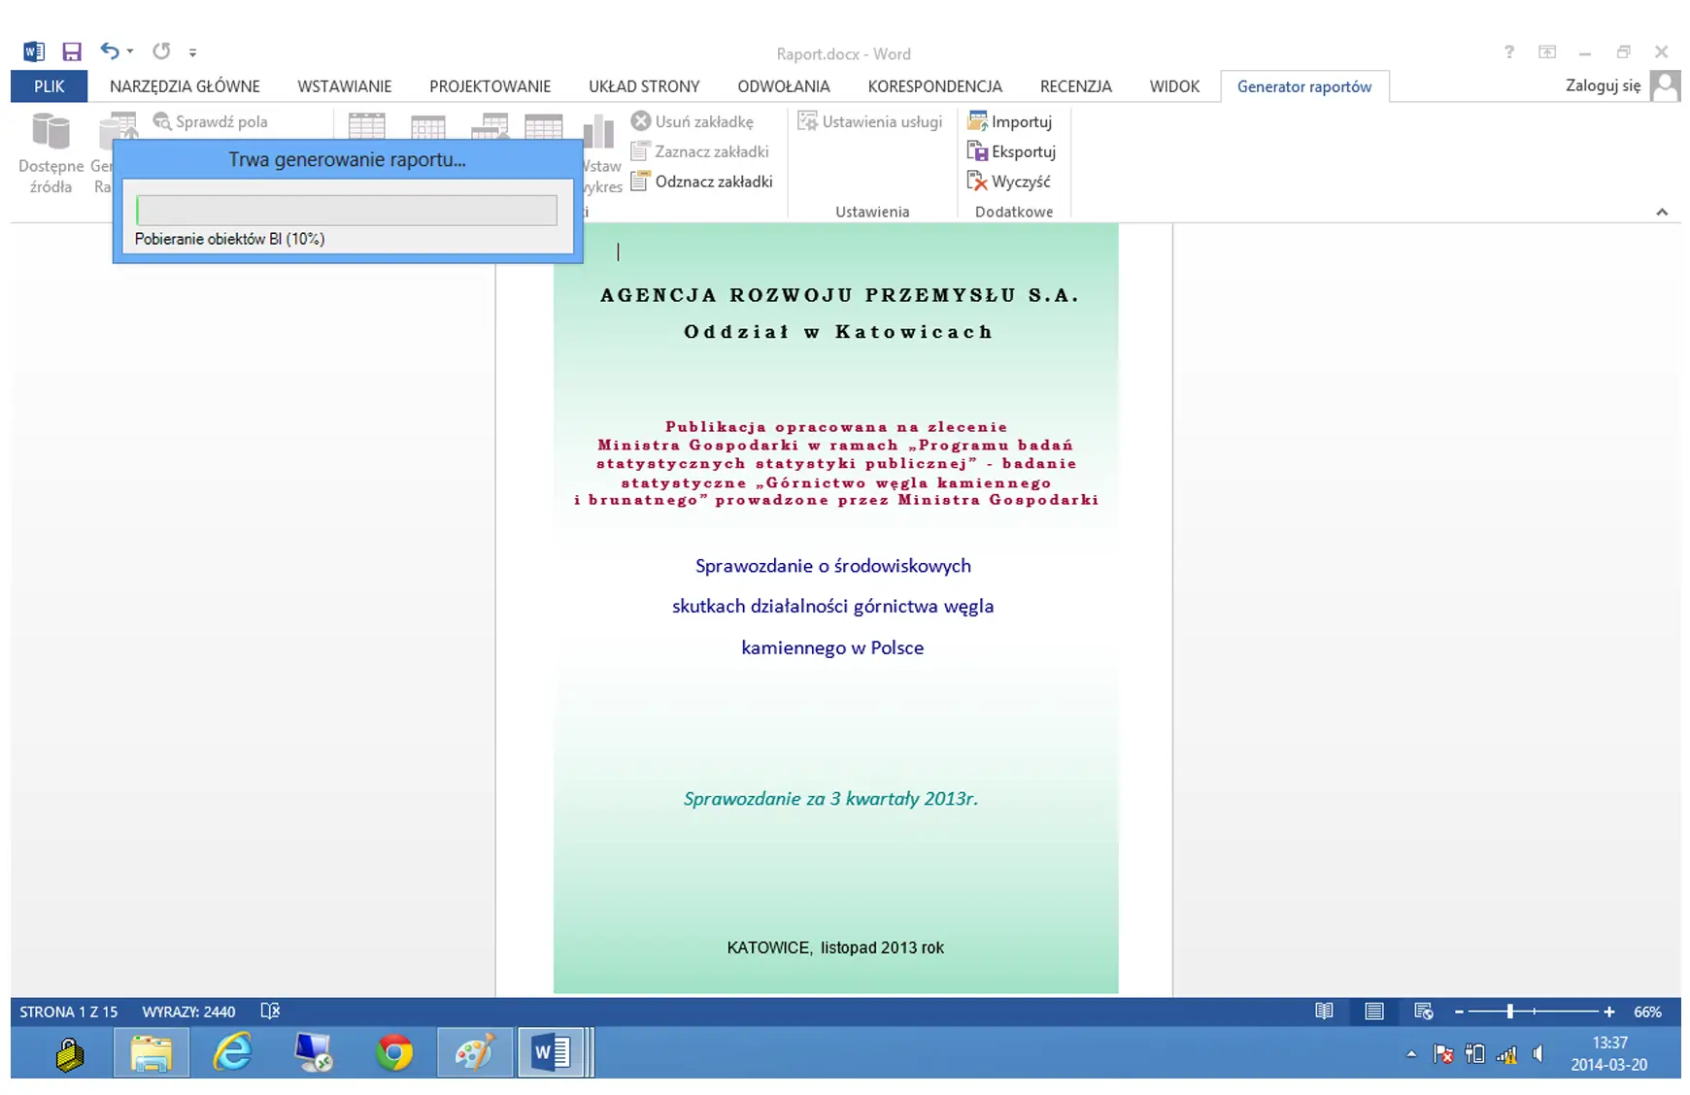
Task: Open File Explorer from taskbar
Action: pos(152,1053)
